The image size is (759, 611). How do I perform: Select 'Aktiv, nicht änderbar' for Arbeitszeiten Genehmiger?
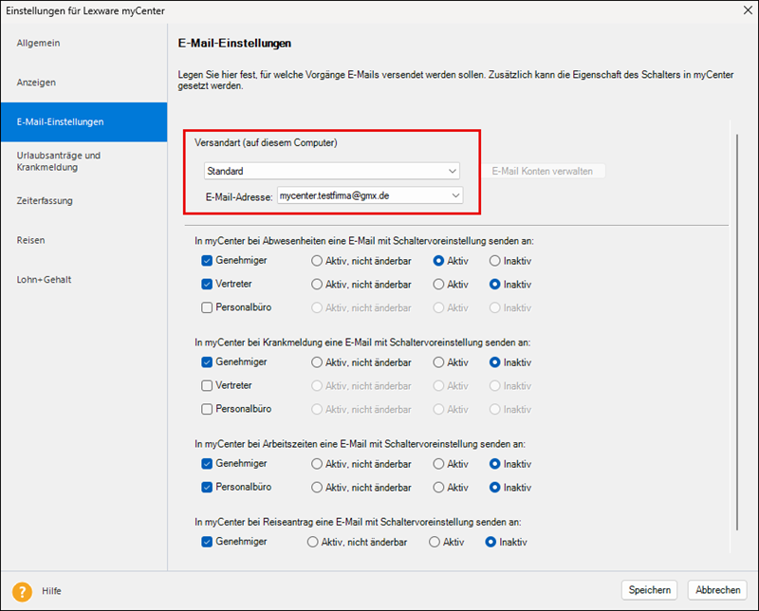tap(317, 464)
